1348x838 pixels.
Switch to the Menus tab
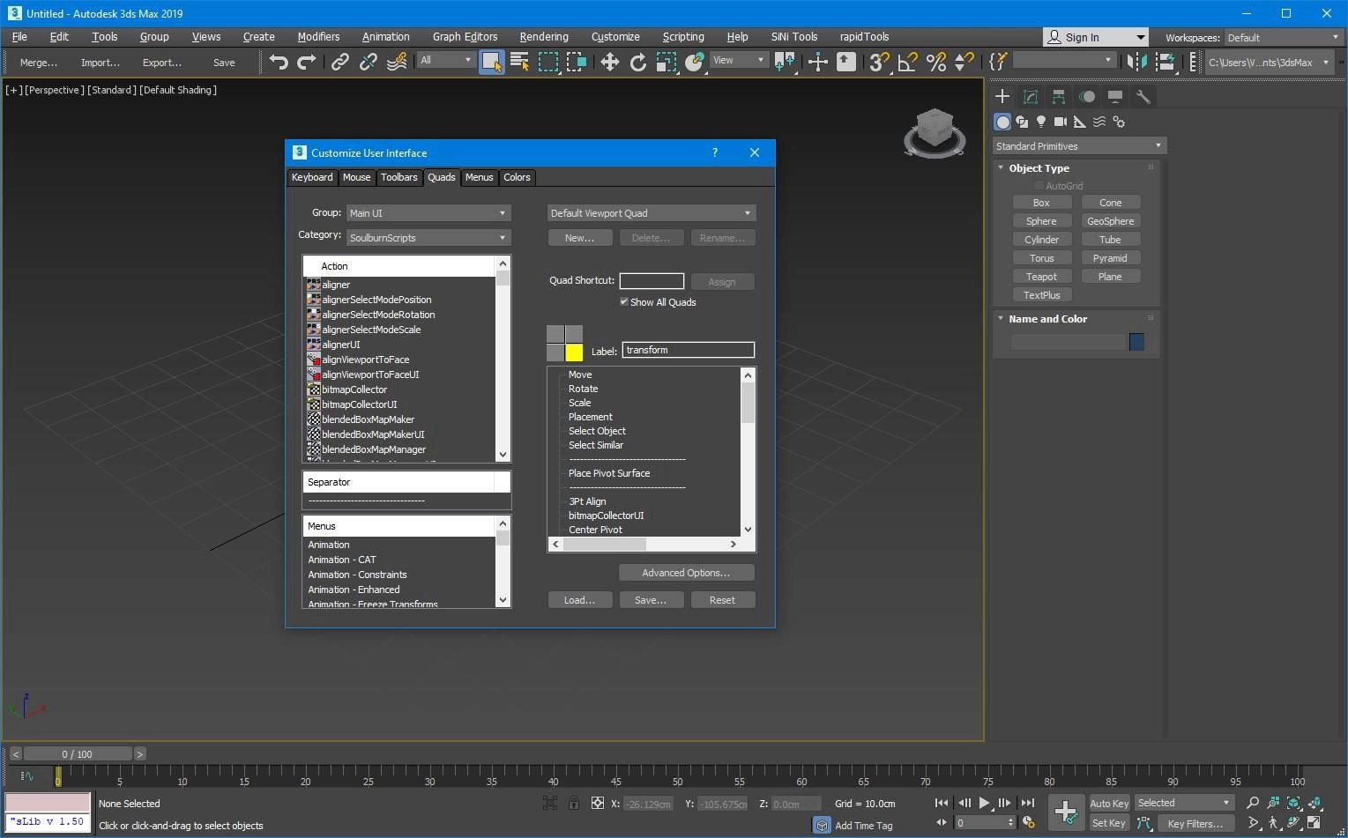pyautogui.click(x=480, y=177)
